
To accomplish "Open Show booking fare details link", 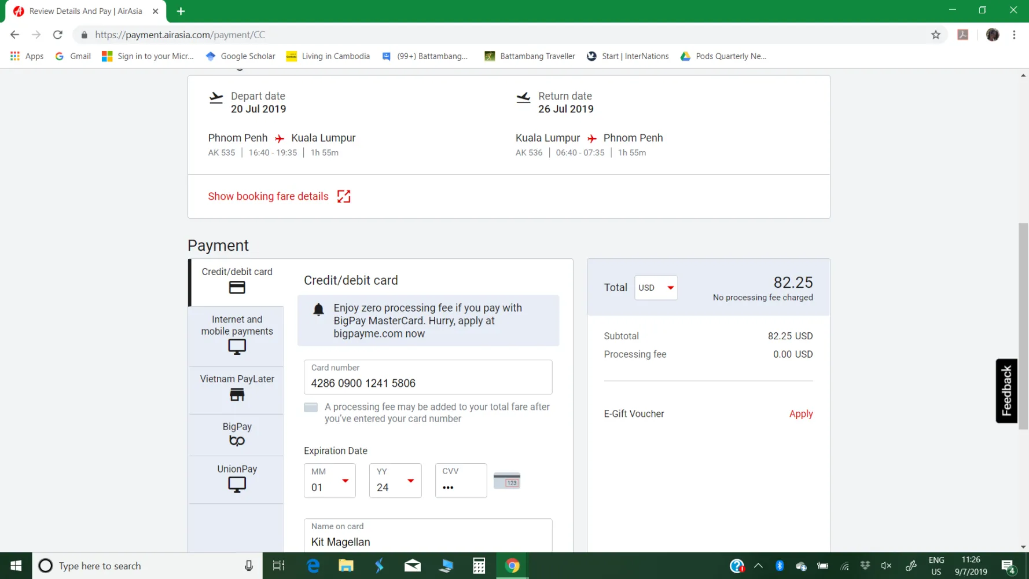I will click(268, 196).
